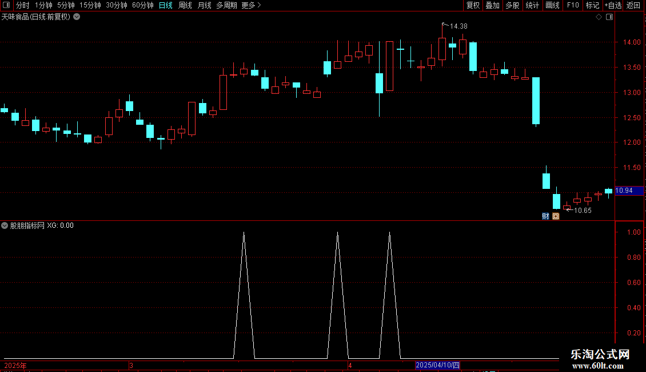Click the panel layout icon at top-left
The height and width of the screenshot is (372, 646).
point(6,5)
